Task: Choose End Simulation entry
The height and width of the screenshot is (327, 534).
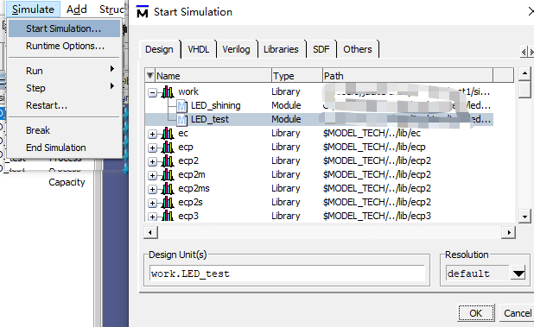Action: tap(64, 148)
